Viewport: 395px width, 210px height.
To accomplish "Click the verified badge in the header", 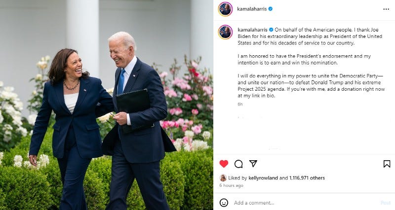I will pyautogui.click(x=271, y=9).
